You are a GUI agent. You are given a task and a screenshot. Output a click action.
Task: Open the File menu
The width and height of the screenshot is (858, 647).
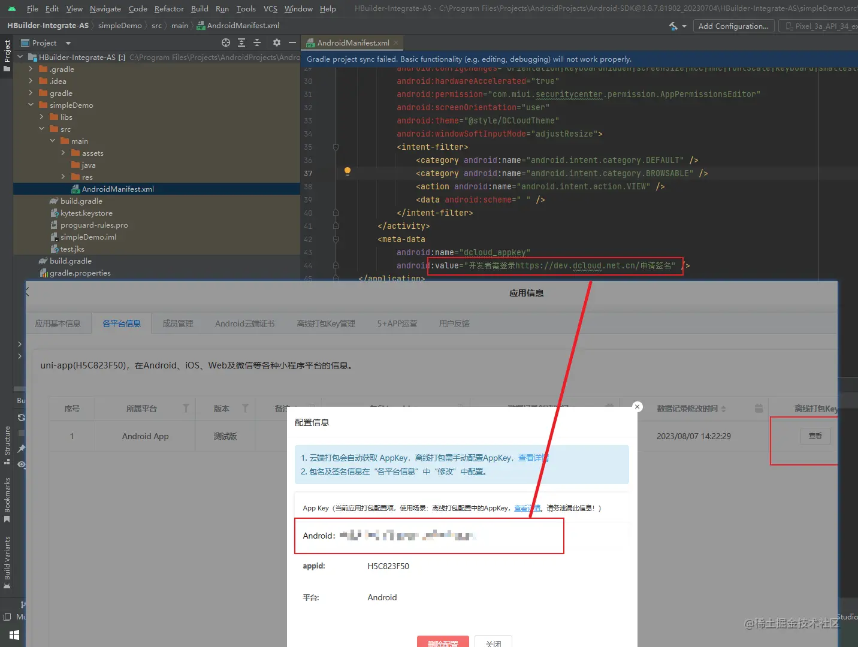pos(32,9)
